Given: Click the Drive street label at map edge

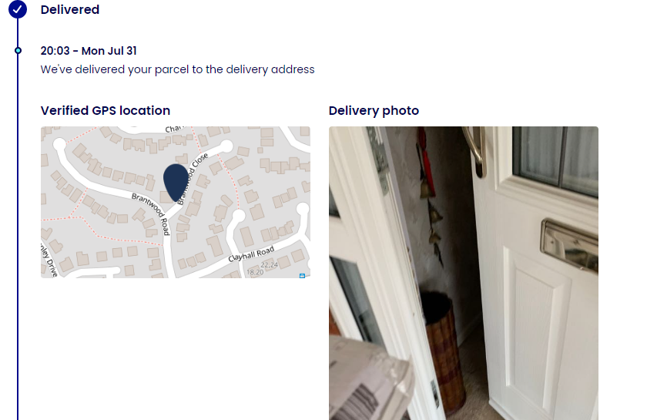Looking at the screenshot, I should click(49, 260).
